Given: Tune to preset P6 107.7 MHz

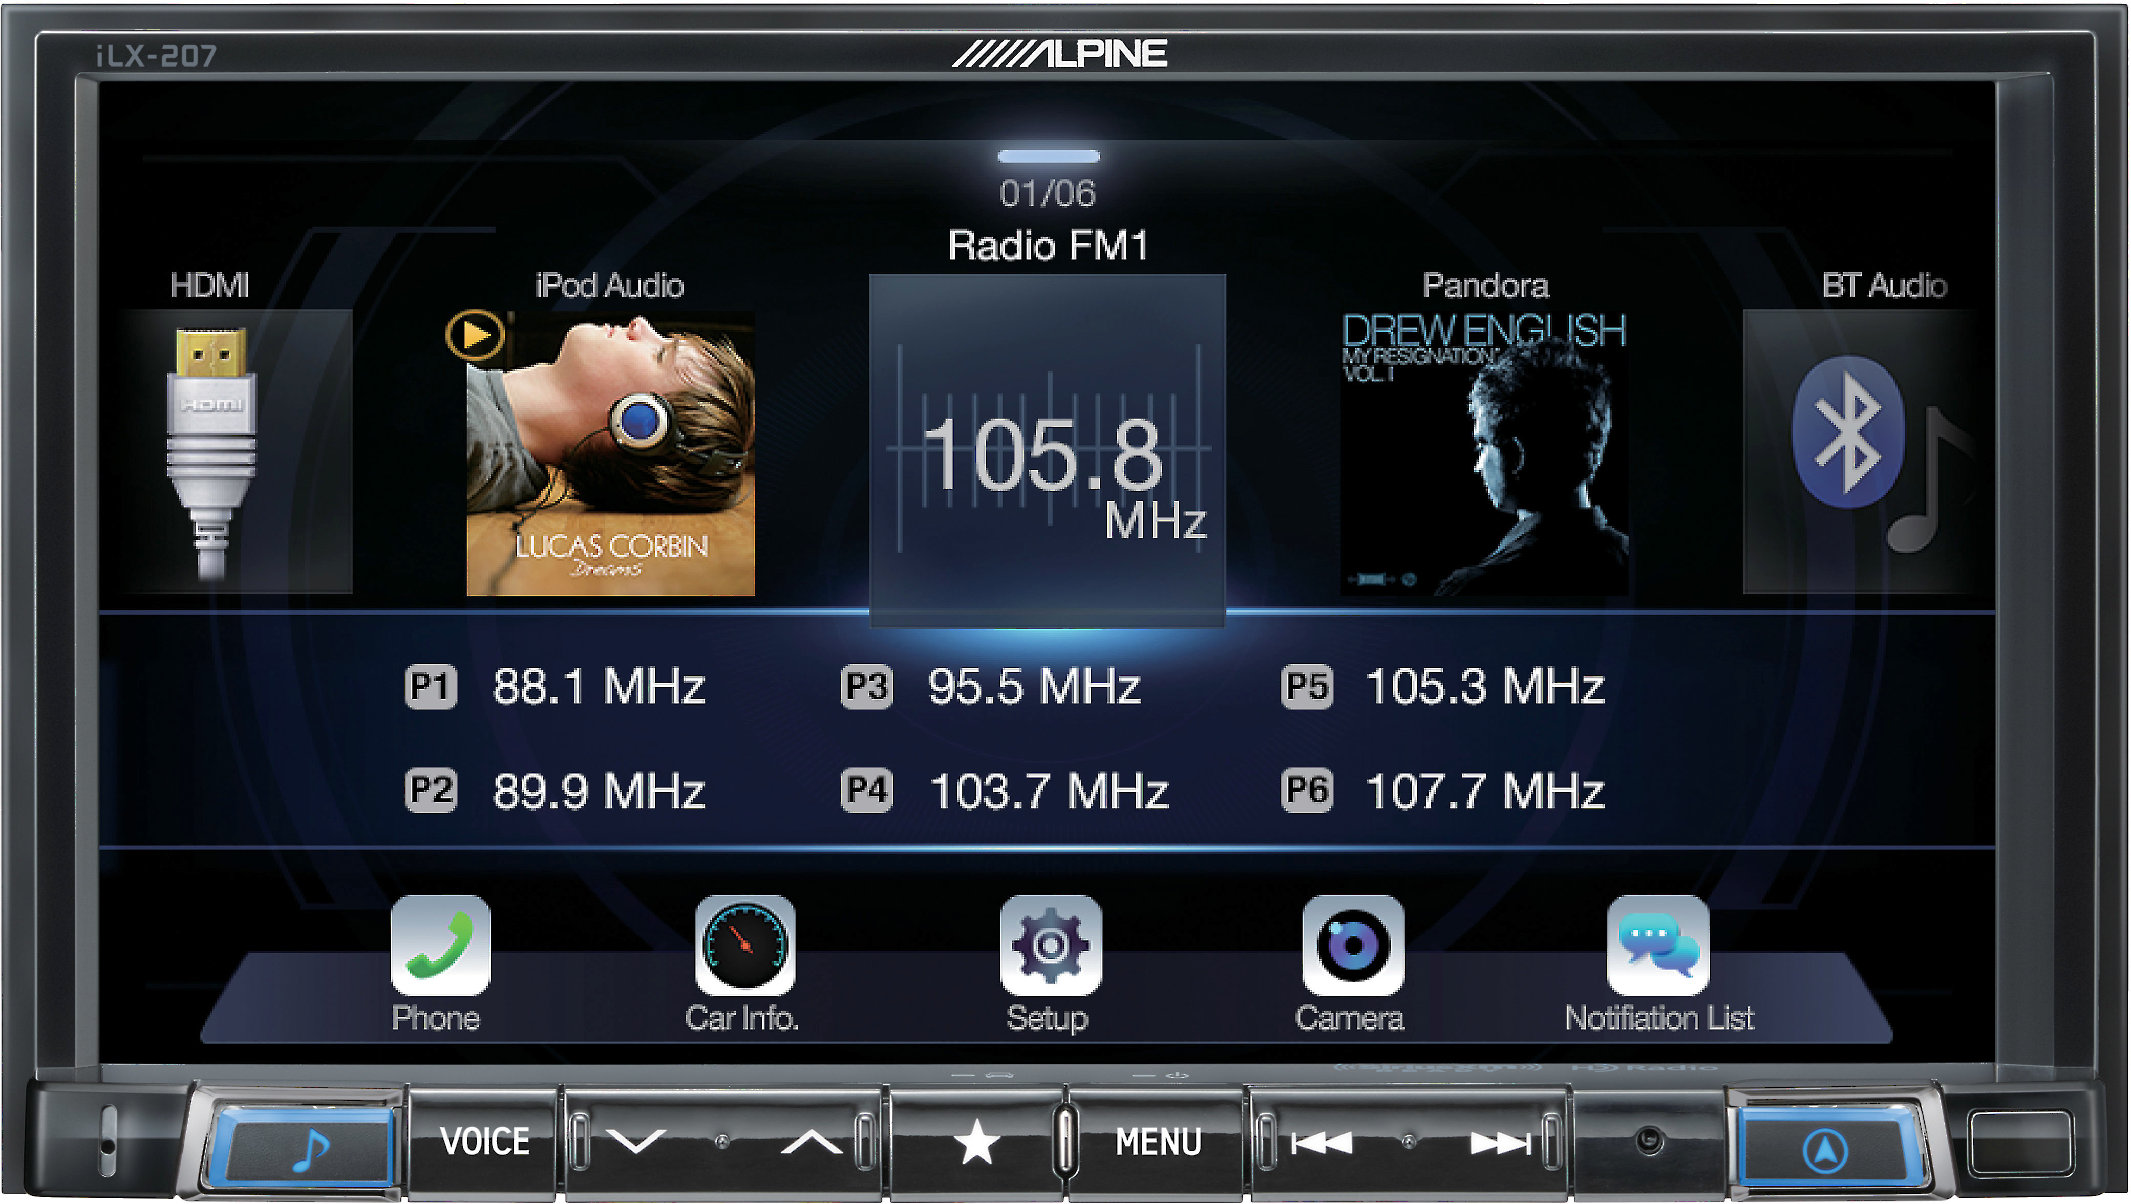Looking at the screenshot, I should pos(1443,791).
